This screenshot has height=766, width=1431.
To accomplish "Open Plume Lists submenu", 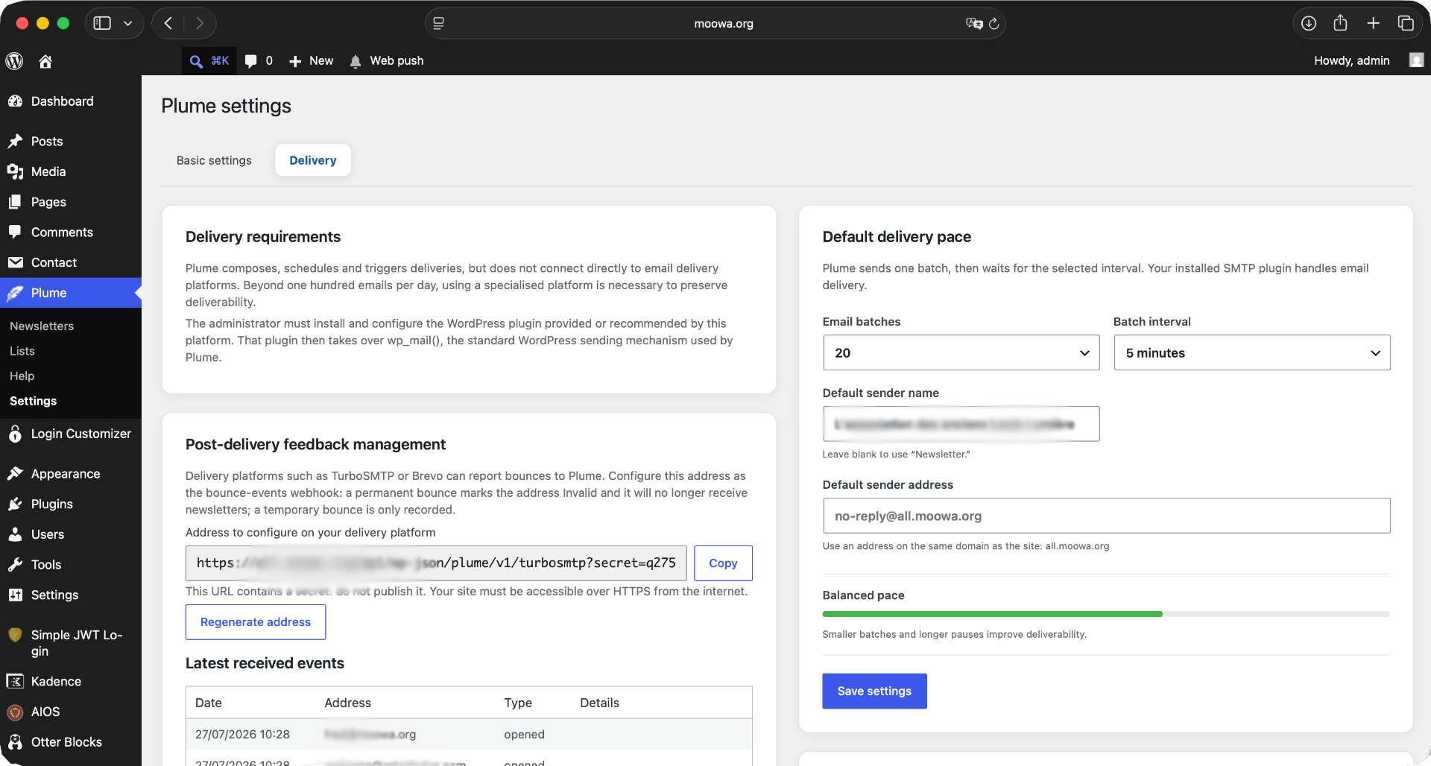I will (22, 351).
